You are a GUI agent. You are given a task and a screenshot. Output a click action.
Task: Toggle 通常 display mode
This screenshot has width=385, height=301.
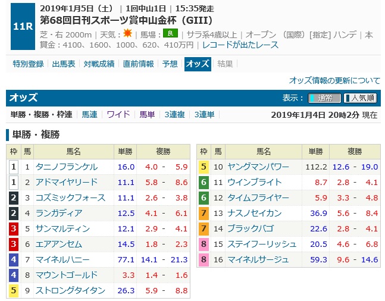324,98
